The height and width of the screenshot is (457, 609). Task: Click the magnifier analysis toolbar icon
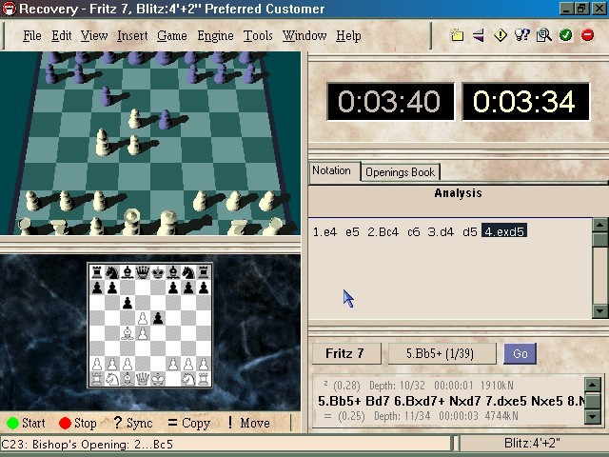coord(543,35)
